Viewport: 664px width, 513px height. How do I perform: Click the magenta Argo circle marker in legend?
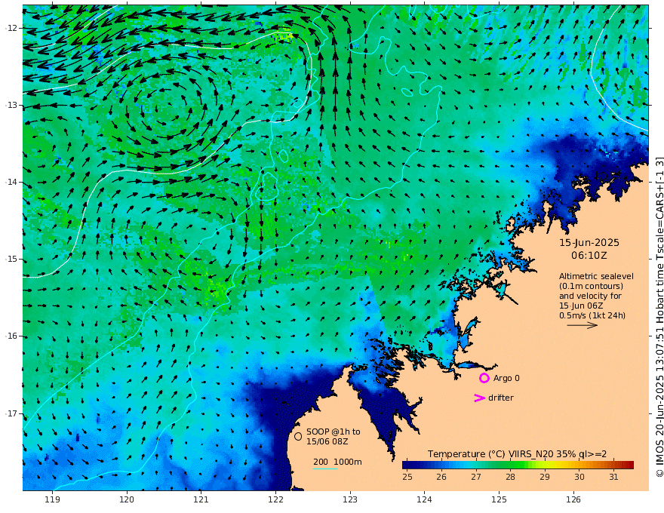[484, 378]
